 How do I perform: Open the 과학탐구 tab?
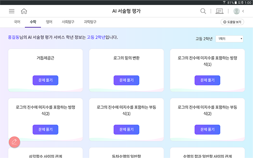coord(90,22)
